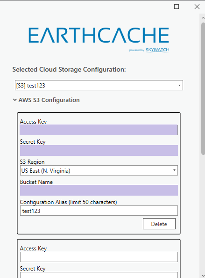Click the scrollbar up arrow
This screenshot has width=205, height=278.
[203, 18]
